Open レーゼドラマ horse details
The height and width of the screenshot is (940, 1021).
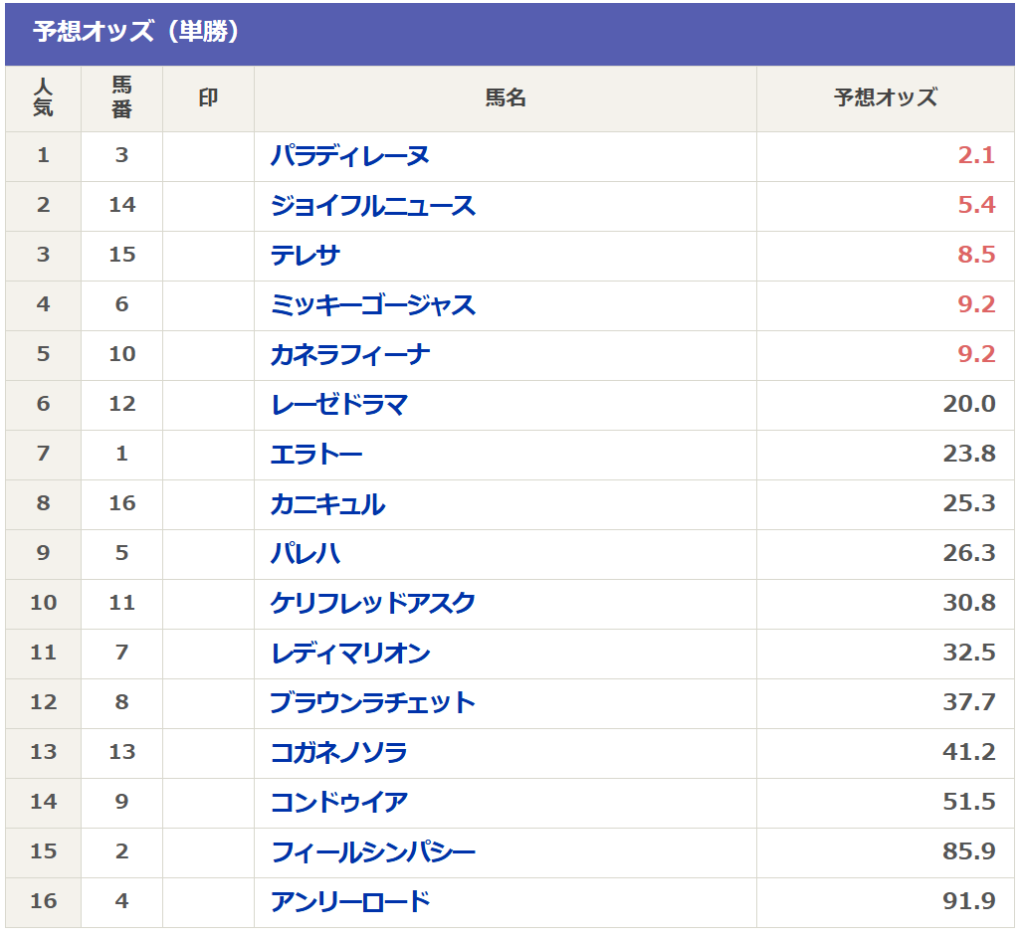pyautogui.click(x=338, y=405)
